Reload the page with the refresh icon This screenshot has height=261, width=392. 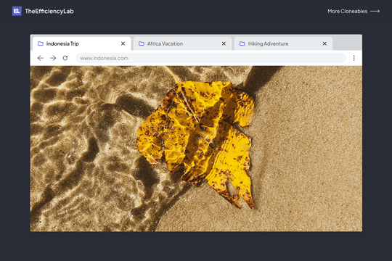click(x=65, y=58)
